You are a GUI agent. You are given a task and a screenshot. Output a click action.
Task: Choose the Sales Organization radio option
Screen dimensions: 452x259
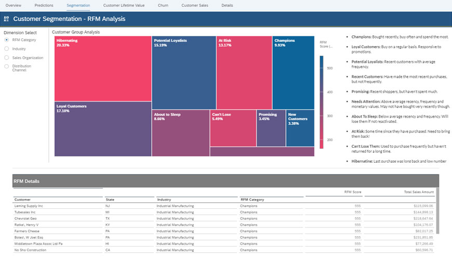(x=7, y=57)
